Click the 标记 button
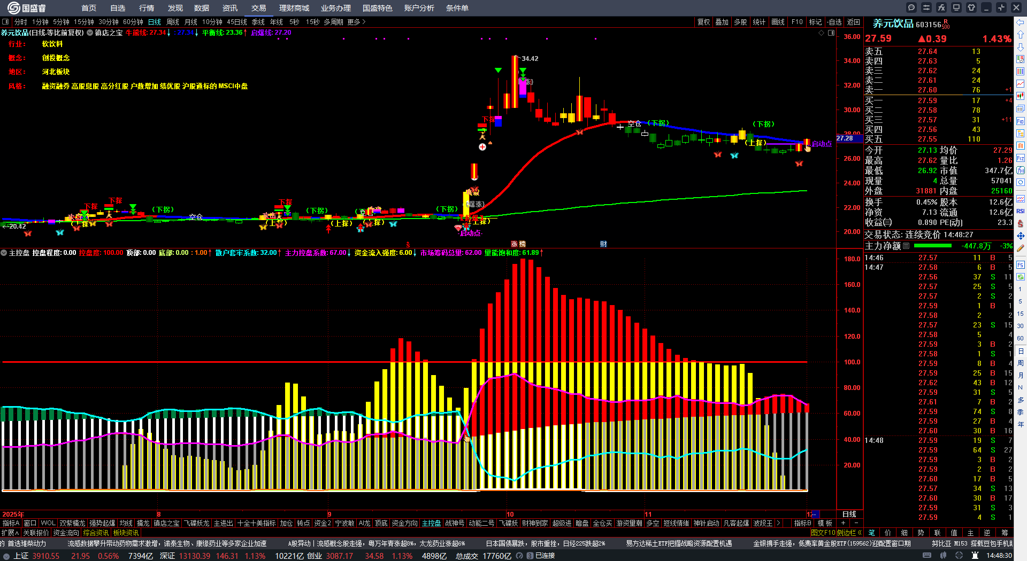The height and width of the screenshot is (561, 1027). pyautogui.click(x=815, y=22)
